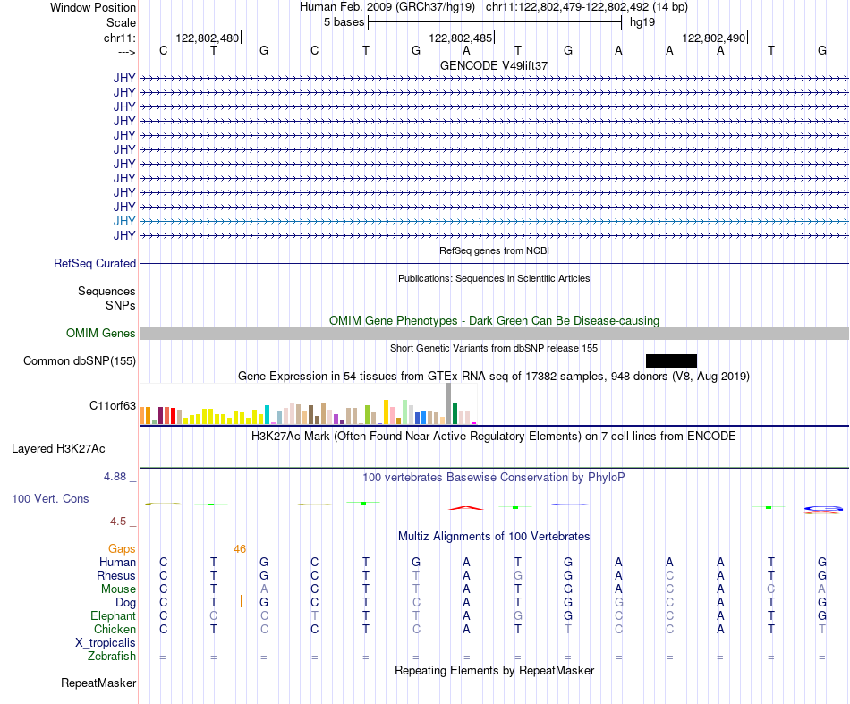Select the Human alignment row label
The width and height of the screenshot is (850, 704).
coord(117,562)
